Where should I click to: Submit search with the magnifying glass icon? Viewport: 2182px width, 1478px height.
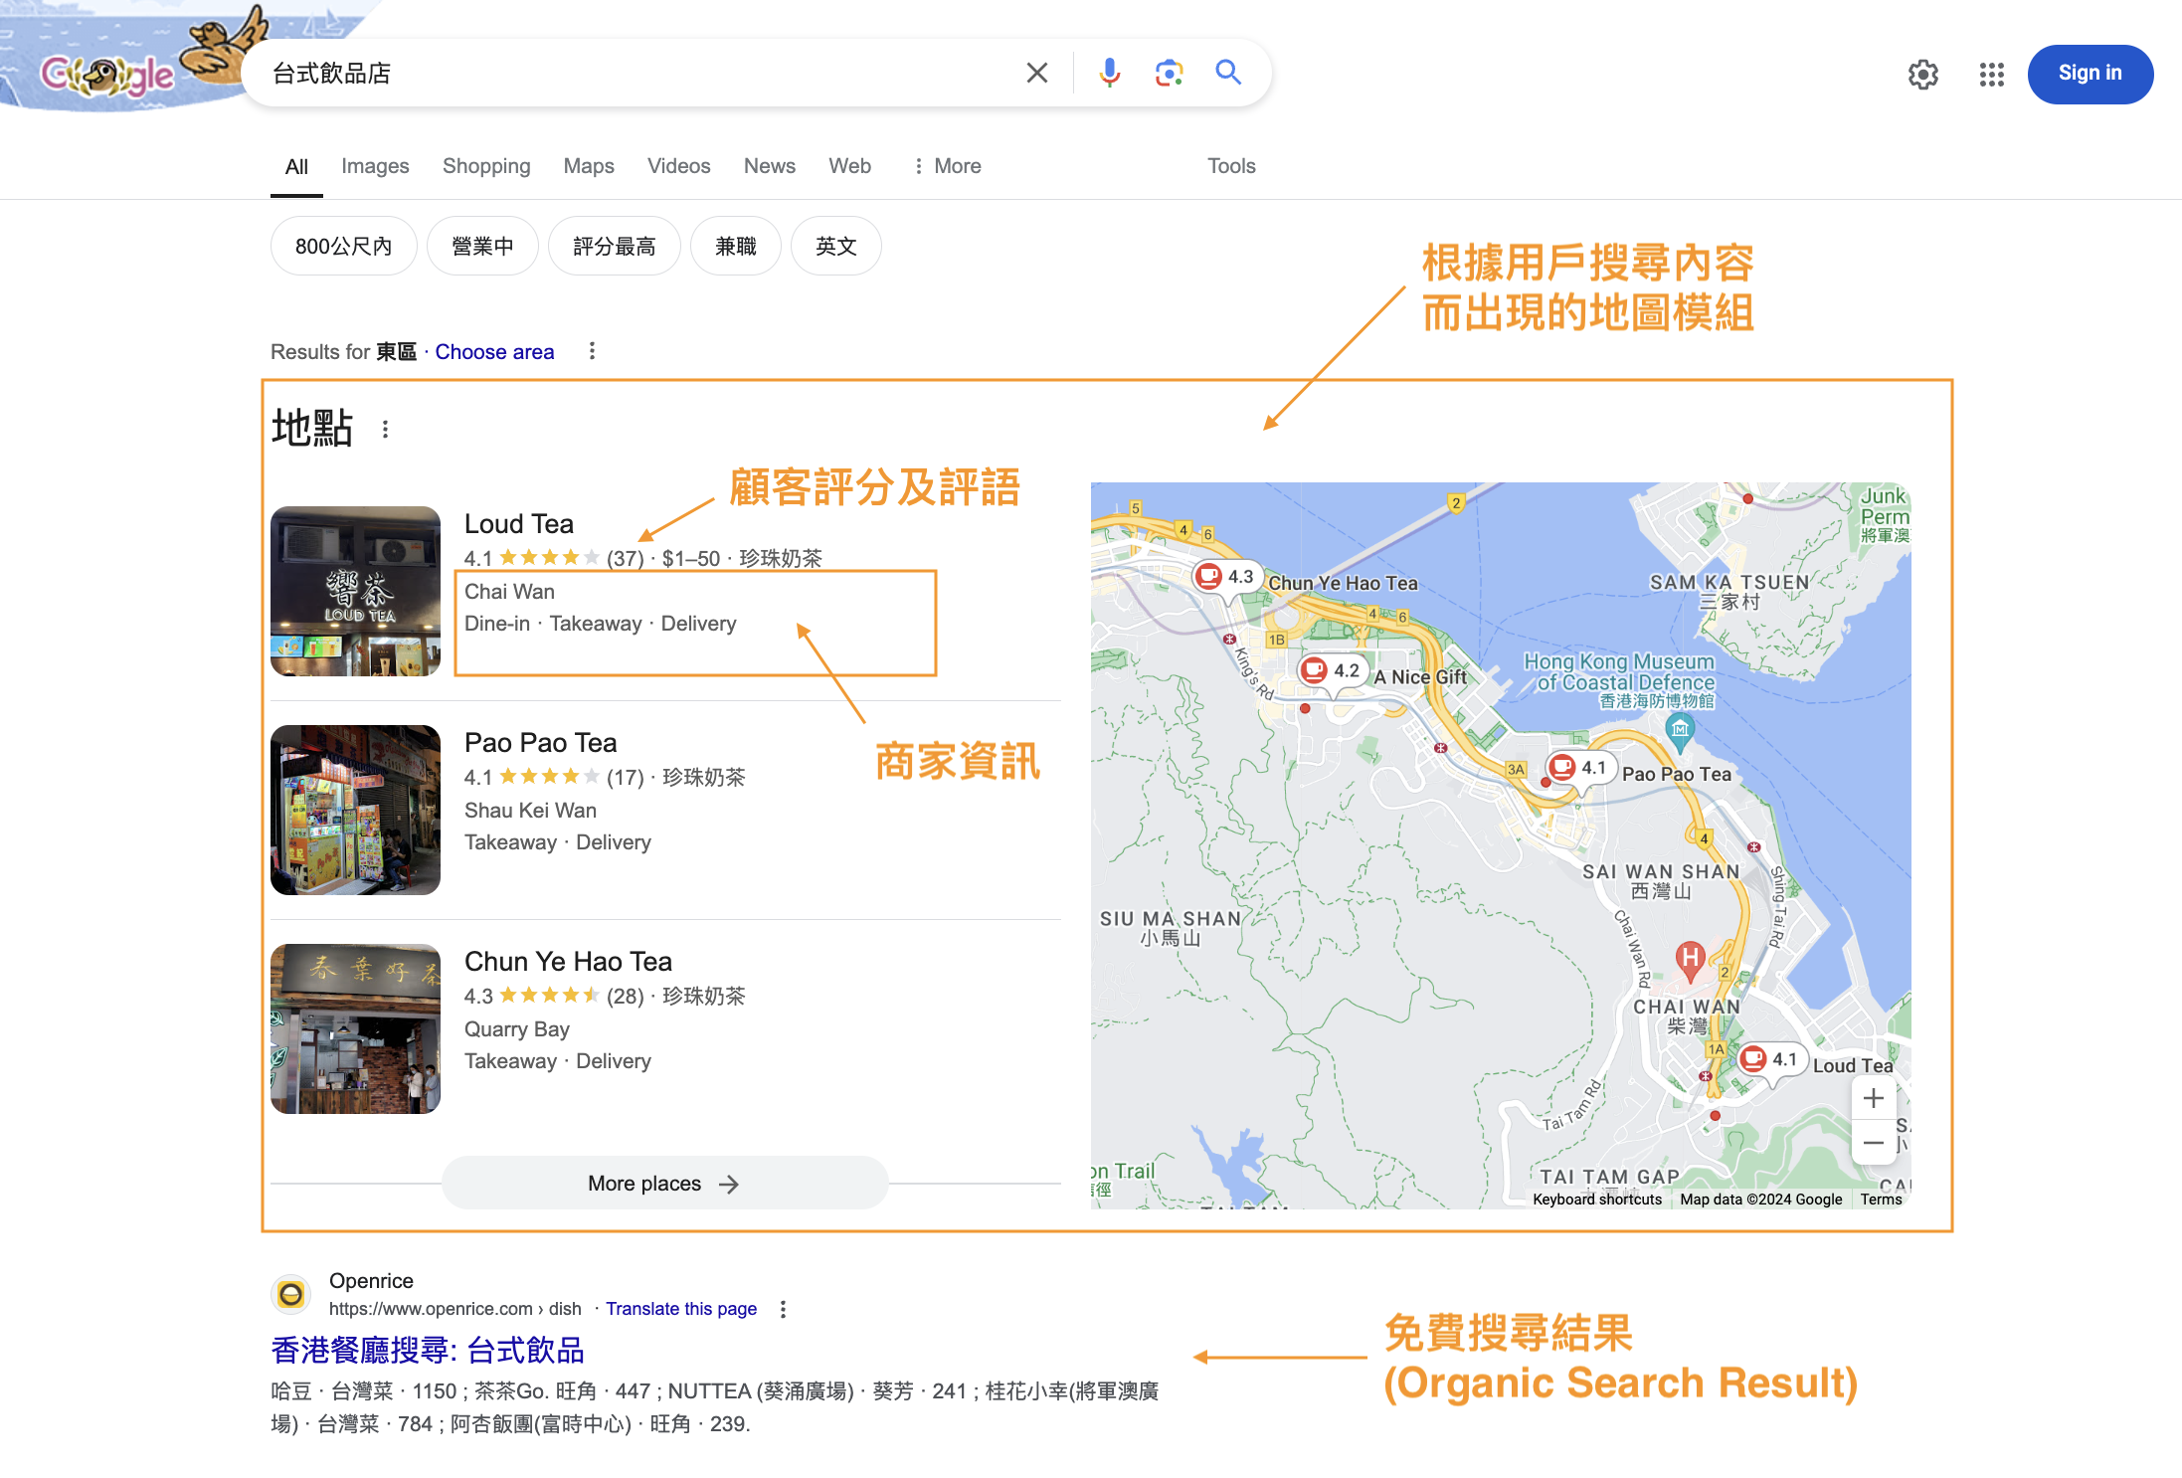tap(1228, 73)
